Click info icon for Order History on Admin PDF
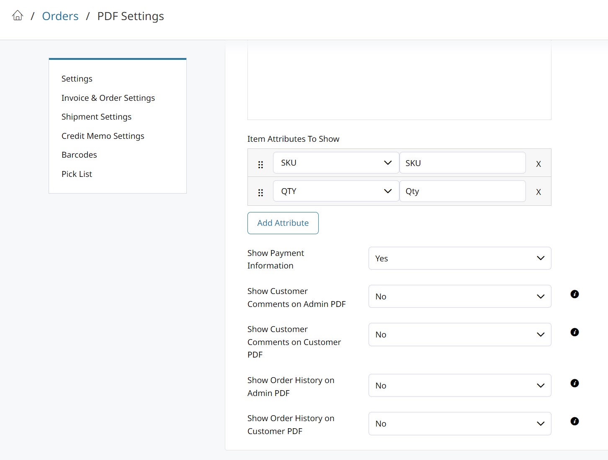 [x=575, y=383]
